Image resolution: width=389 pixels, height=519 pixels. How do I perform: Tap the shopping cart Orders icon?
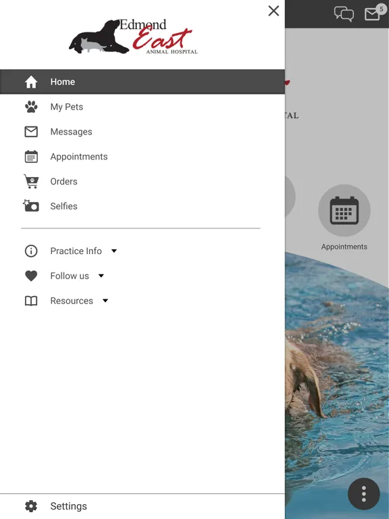pyautogui.click(x=31, y=181)
